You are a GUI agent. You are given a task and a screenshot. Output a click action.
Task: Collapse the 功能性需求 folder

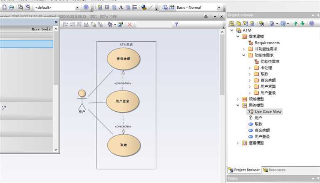(x=244, y=55)
